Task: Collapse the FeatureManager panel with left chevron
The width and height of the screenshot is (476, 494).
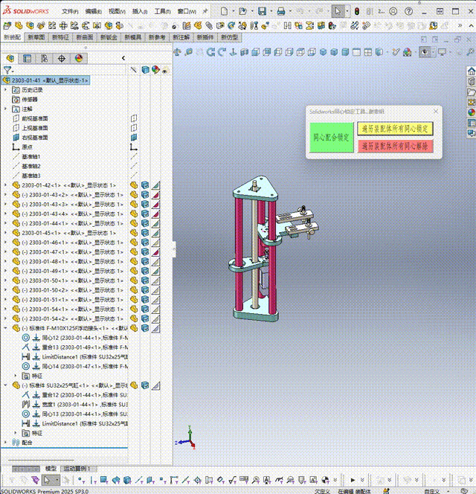Action: click(x=123, y=58)
